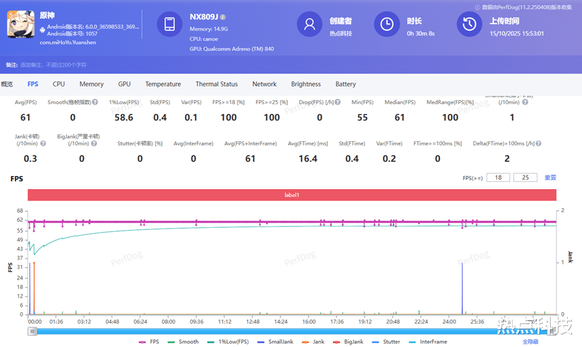Click the creator user icon
Viewport: 582px width, 347px height.
tap(309, 24)
